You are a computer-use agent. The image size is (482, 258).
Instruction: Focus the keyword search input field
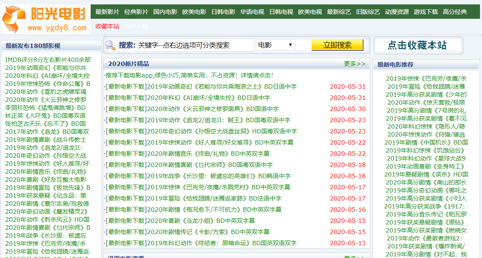pos(196,45)
